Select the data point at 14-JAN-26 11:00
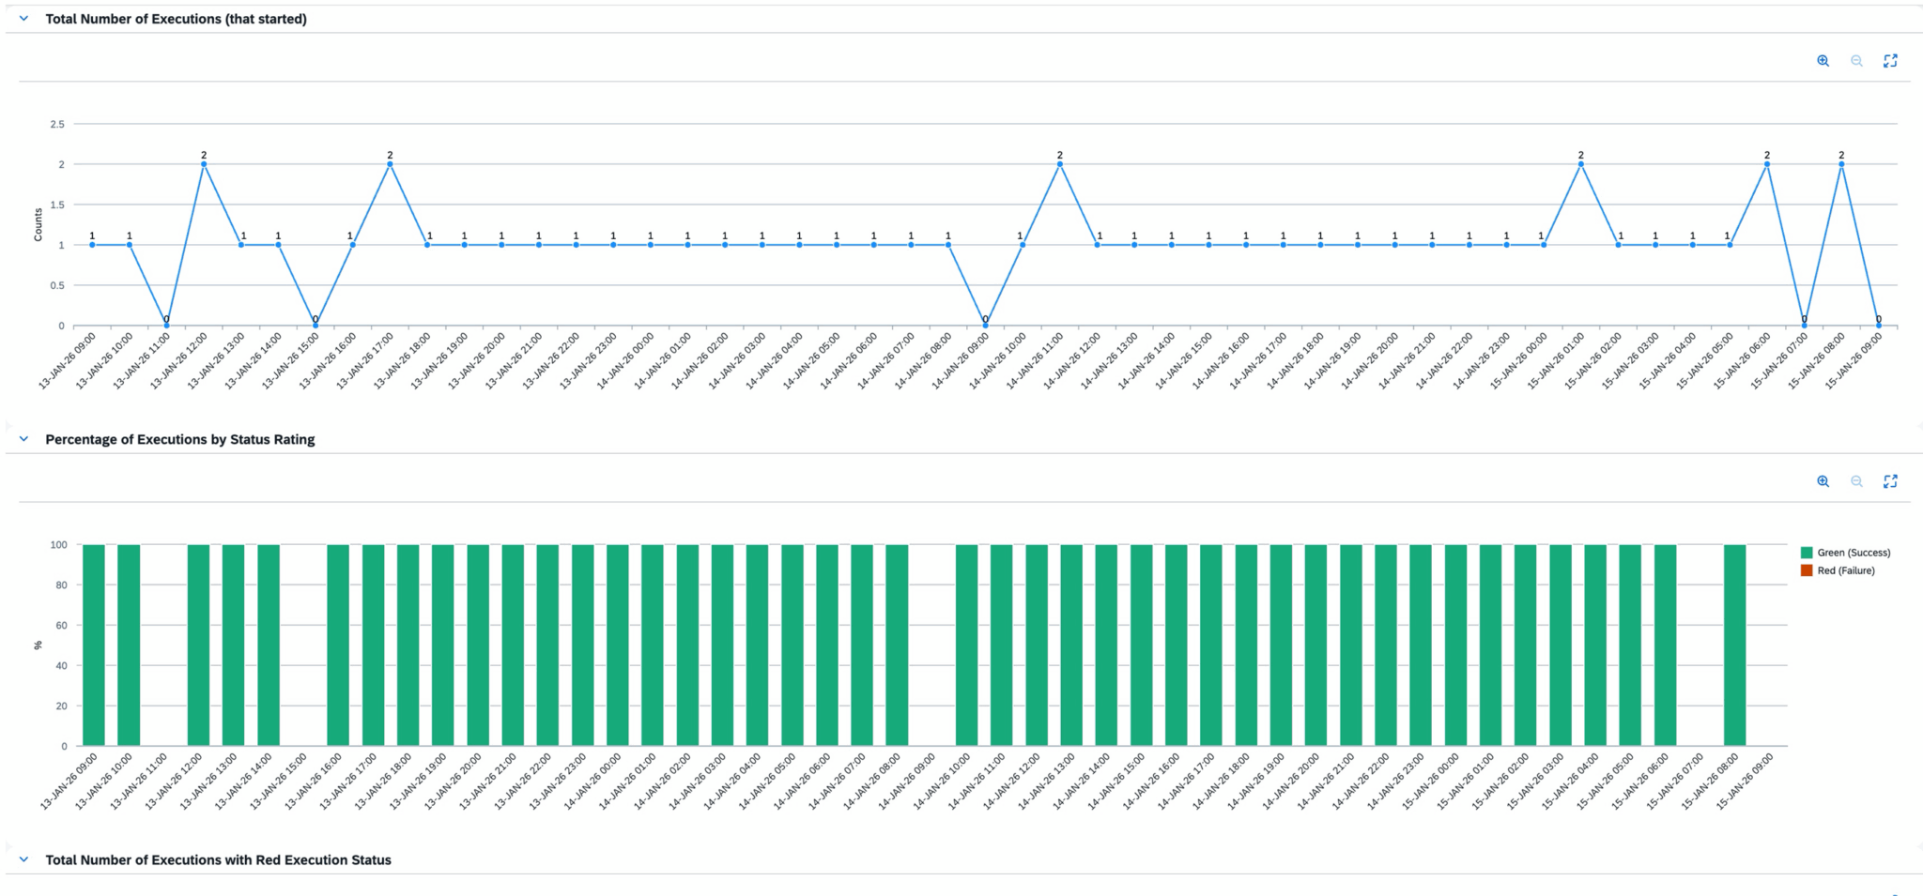1923x896 pixels. click(x=1060, y=164)
